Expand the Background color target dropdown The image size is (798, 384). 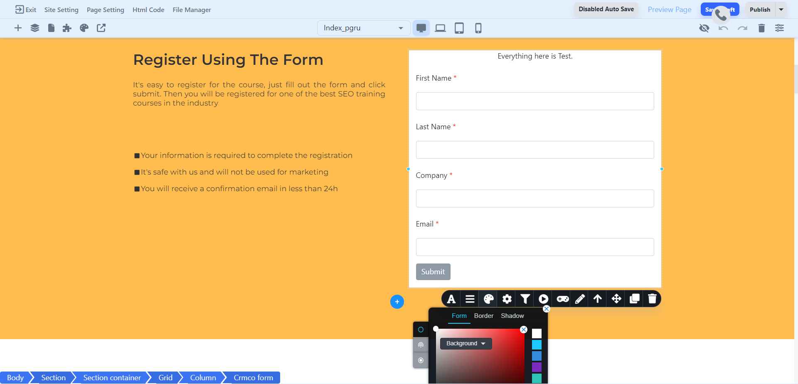coord(465,343)
